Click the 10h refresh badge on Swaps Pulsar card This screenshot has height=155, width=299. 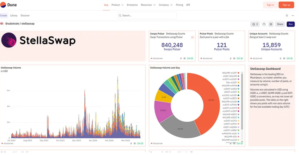[x=190, y=59]
